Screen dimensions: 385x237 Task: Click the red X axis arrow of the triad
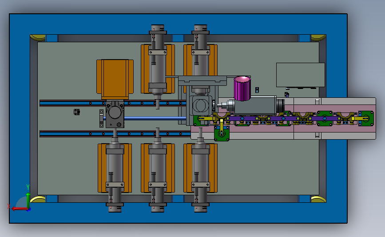pos(20,209)
